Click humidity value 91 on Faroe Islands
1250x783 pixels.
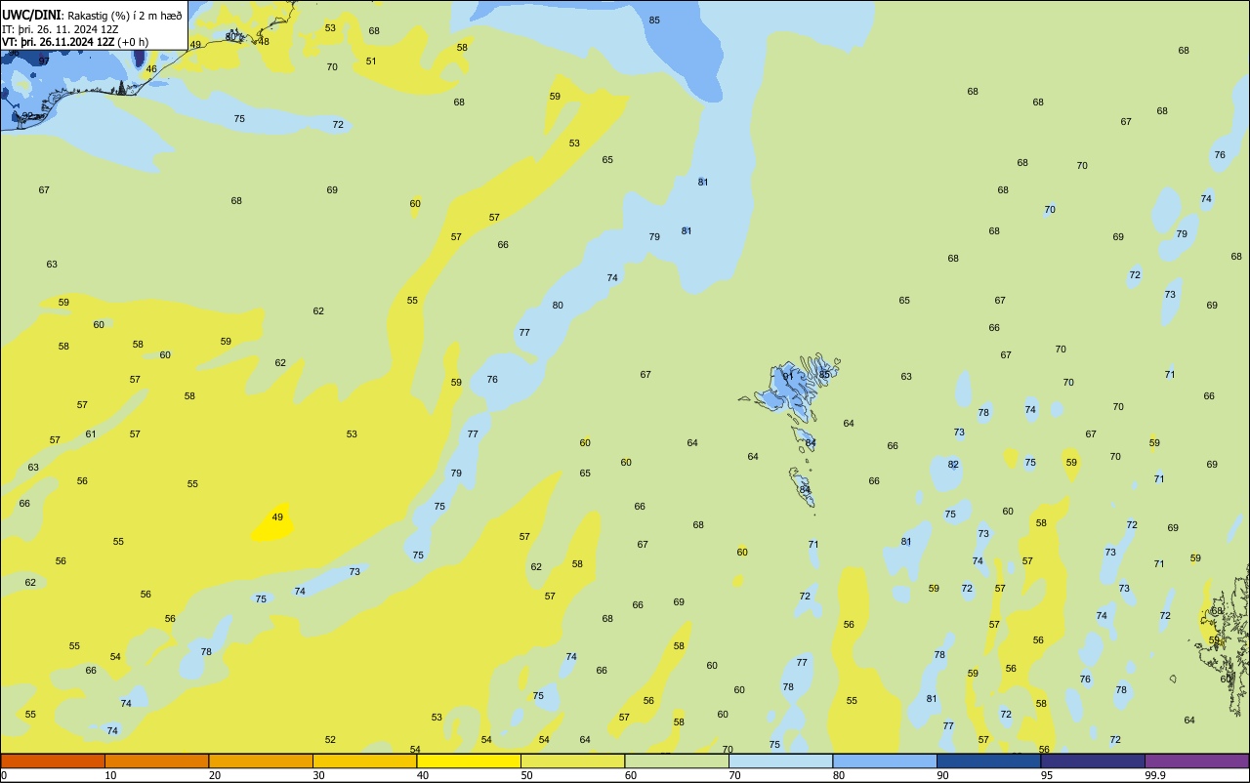(x=788, y=376)
